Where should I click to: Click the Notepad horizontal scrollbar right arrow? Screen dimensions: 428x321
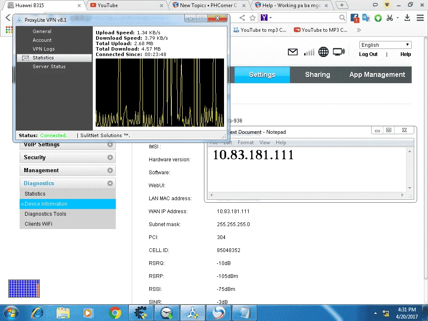pos(403,195)
